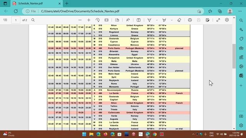The height and width of the screenshot is (138, 246).
Task: Click the 'Porto Santo' cell in row 490
Action: click(114, 48)
